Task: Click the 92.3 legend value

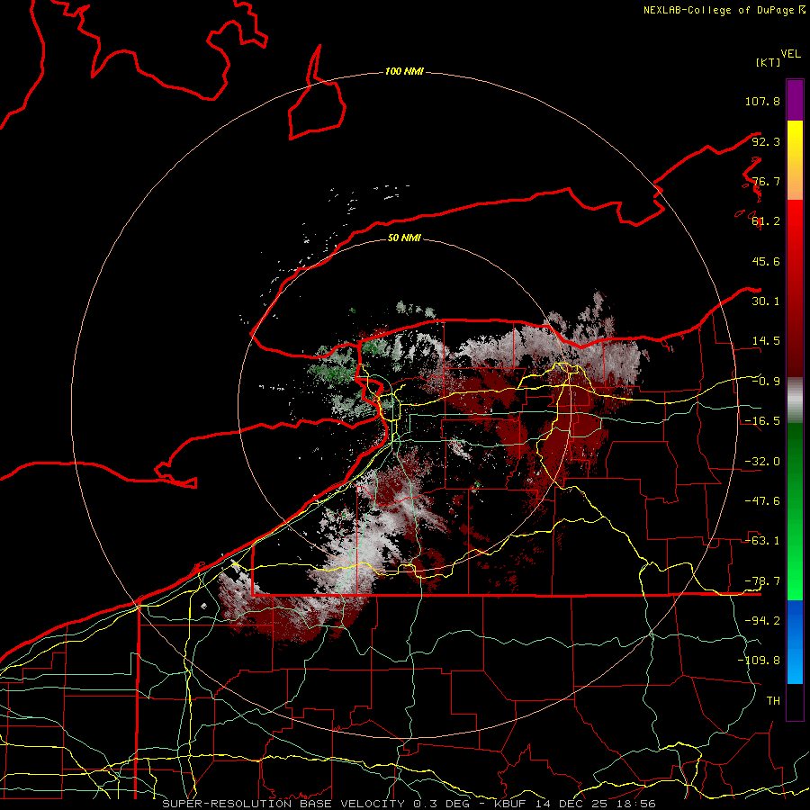Action: tap(766, 141)
